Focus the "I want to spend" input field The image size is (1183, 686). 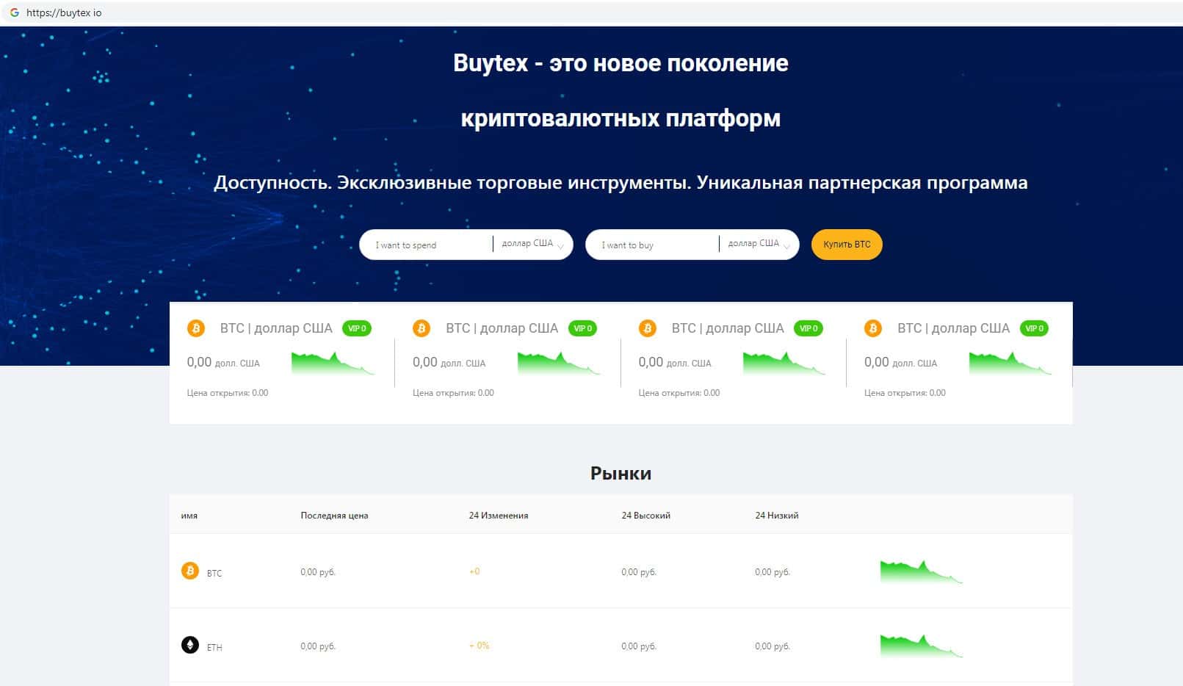click(426, 245)
